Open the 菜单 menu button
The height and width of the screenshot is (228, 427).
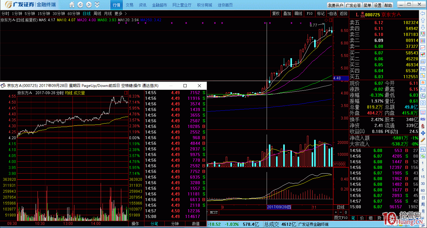pos(367,5)
